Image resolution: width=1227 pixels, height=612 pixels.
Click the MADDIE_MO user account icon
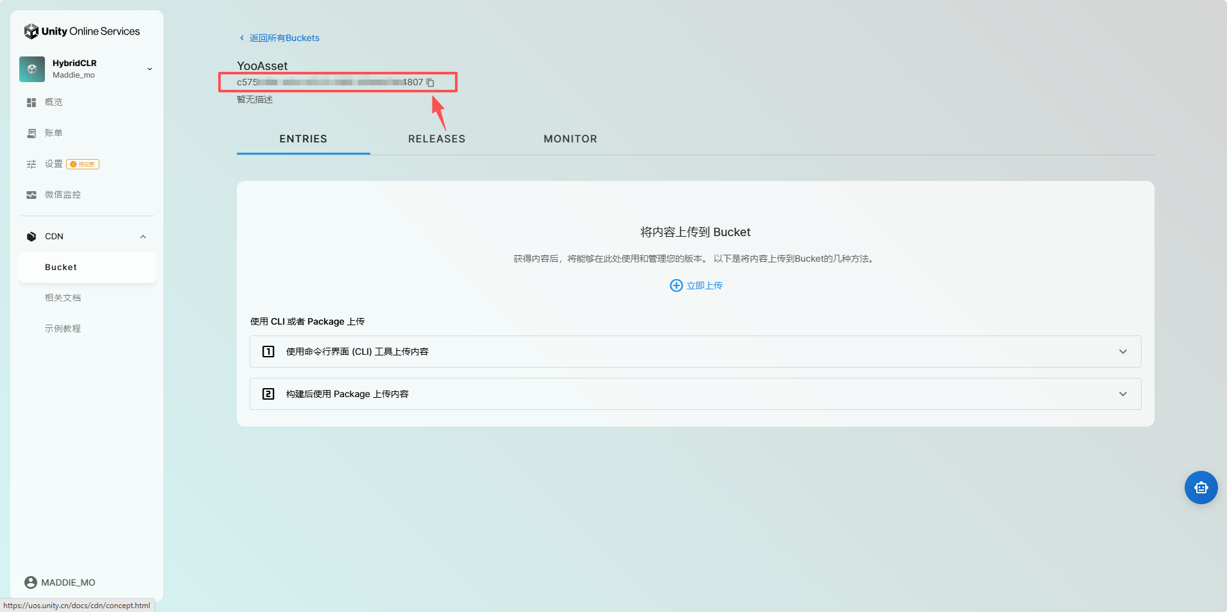31,582
